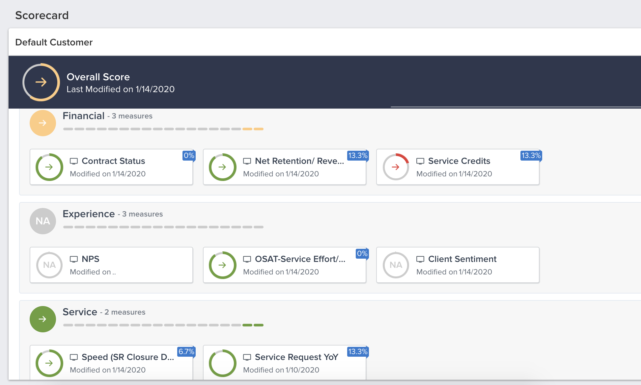Click the Financial score progress bar

pos(163,129)
